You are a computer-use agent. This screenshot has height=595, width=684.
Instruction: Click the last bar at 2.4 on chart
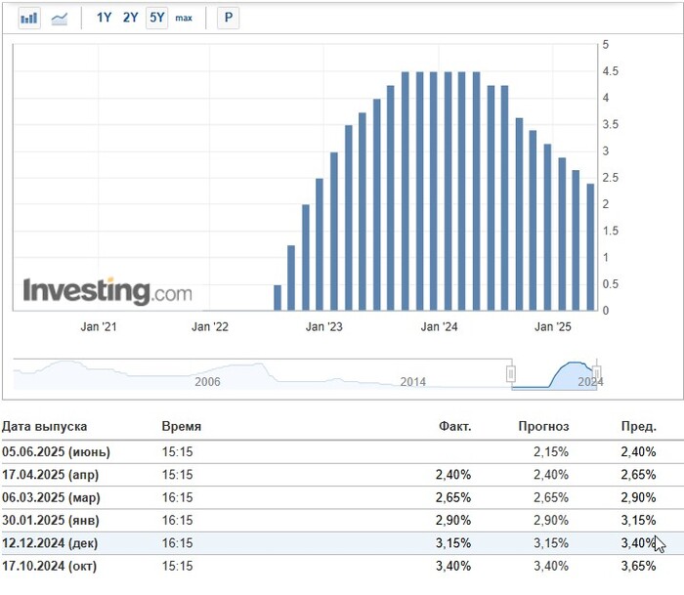tap(590, 247)
